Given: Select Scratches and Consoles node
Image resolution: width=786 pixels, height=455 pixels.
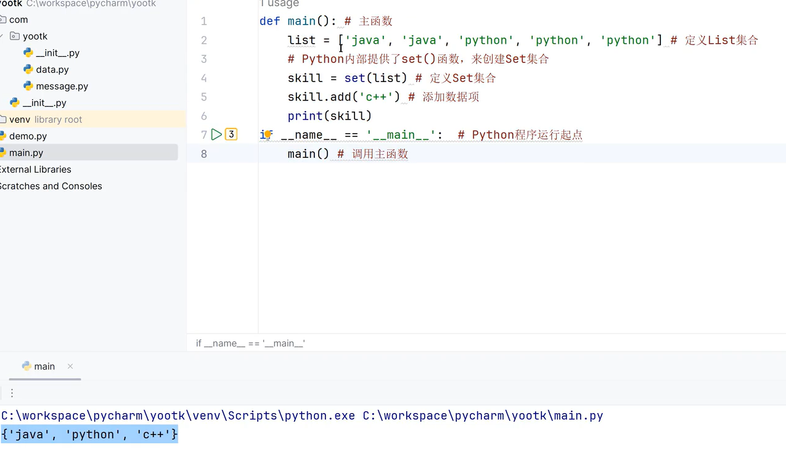Looking at the screenshot, I should tap(51, 186).
